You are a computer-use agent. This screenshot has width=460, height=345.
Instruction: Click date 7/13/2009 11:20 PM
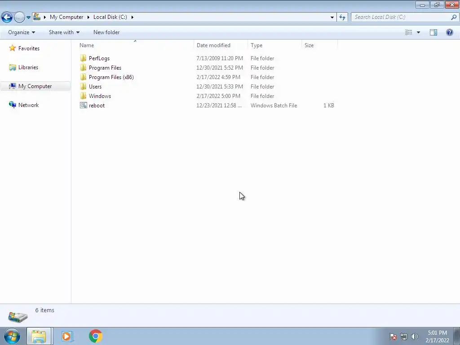point(220,58)
